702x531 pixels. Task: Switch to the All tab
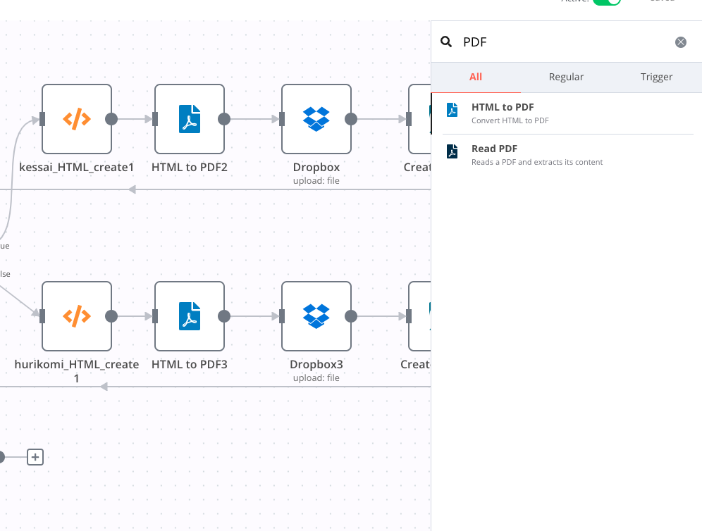(476, 77)
